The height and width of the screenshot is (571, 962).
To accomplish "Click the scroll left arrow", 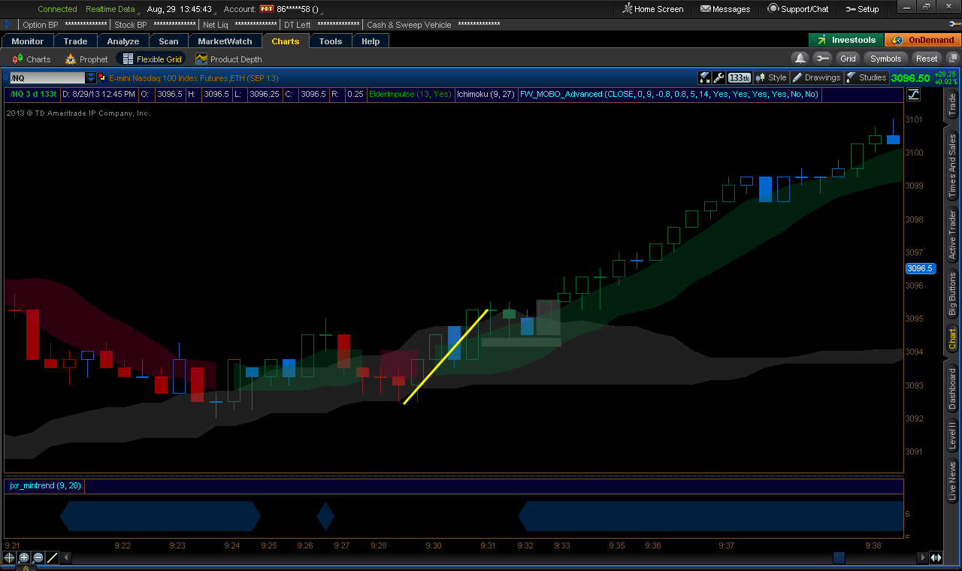I will [x=66, y=557].
